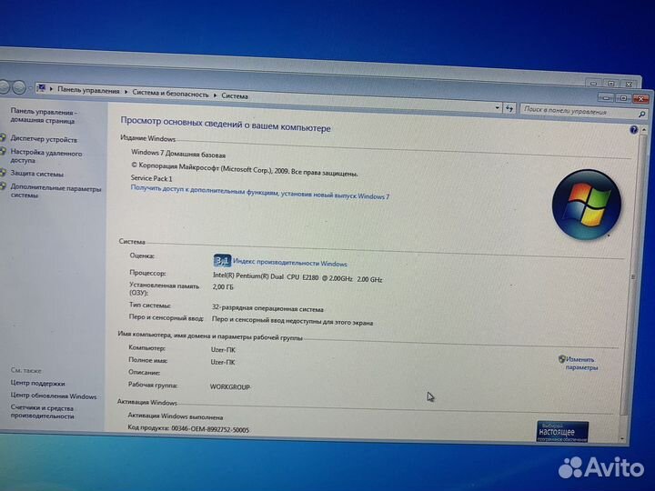
Task: Click full name value 'Uzer-ПК'
Action: [x=223, y=362]
